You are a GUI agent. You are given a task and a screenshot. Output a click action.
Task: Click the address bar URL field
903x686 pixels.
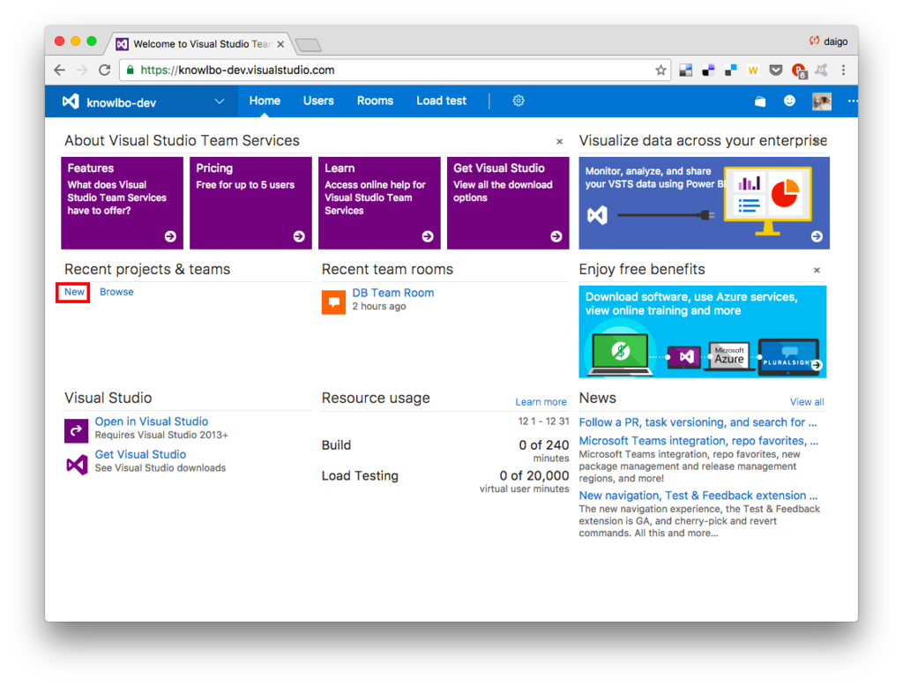394,71
